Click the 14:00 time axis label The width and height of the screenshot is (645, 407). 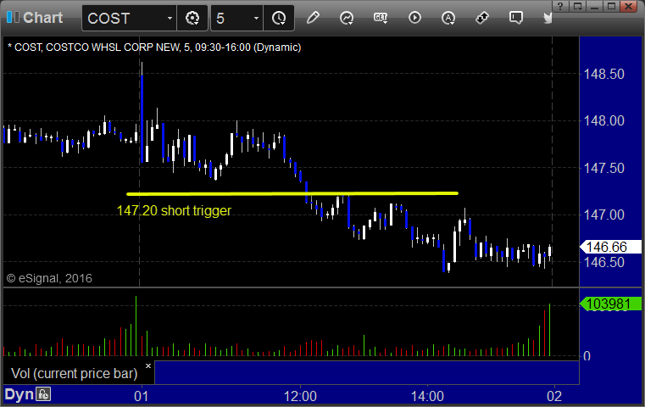[427, 396]
